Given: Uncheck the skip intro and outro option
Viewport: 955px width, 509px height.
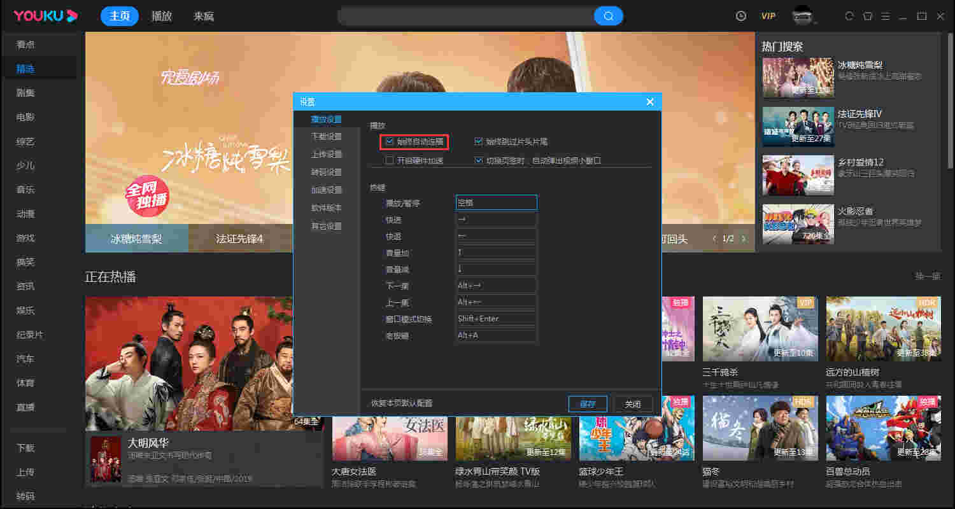Looking at the screenshot, I should click(x=479, y=141).
